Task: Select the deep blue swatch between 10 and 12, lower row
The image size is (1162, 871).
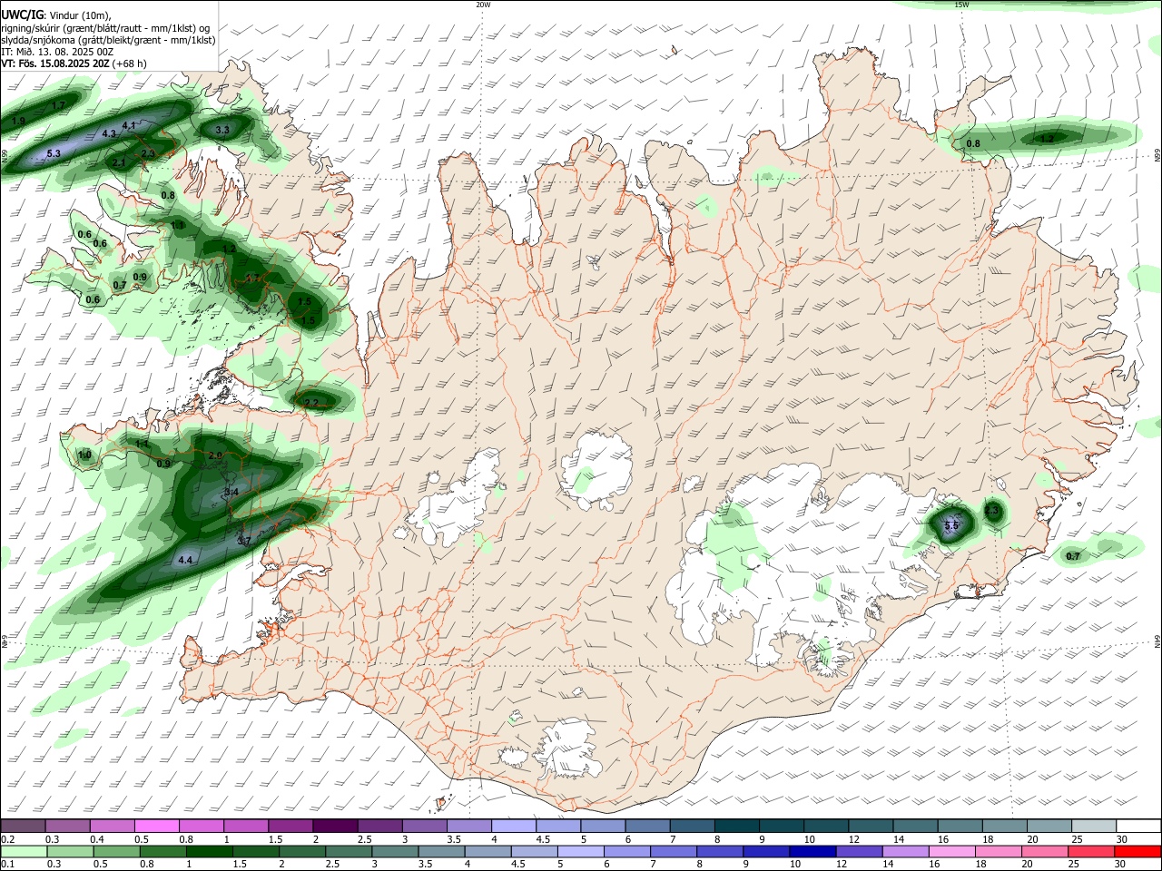Action: tap(812, 851)
